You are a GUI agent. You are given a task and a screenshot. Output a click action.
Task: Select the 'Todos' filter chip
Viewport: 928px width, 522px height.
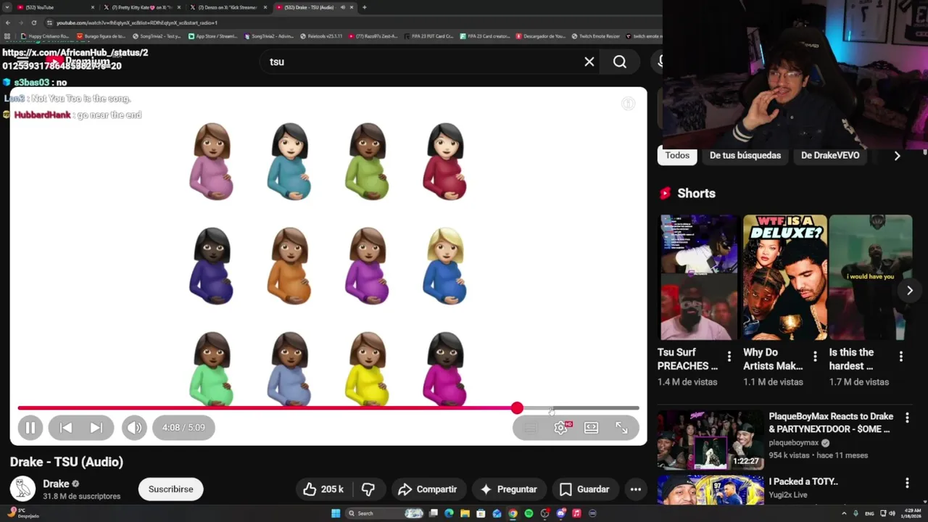pyautogui.click(x=677, y=155)
